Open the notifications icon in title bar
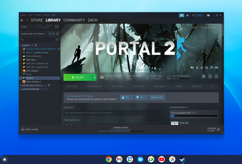Image resolution: width=242 pixels, height=164 pixels. coord(187,15)
